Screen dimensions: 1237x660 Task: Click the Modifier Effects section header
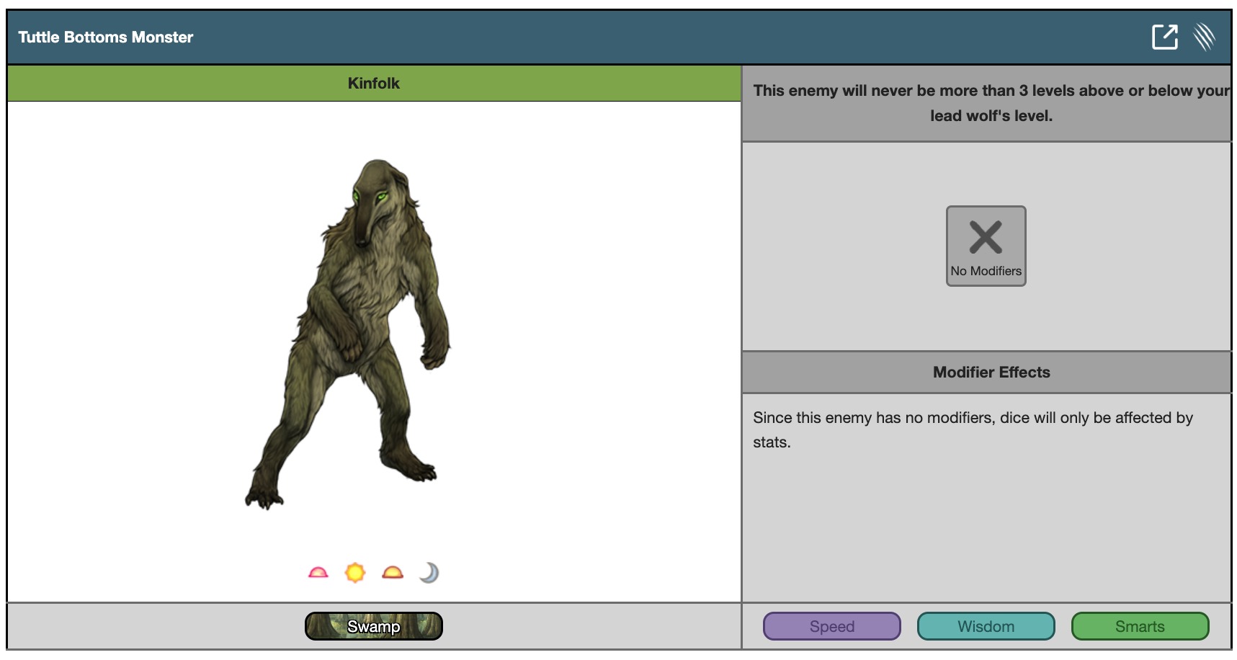[x=991, y=373]
